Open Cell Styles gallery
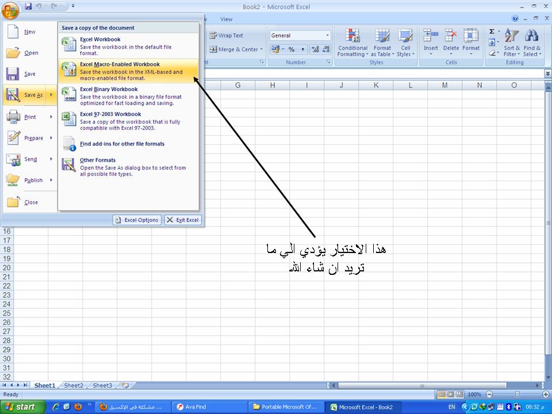The image size is (552, 414). 405,43
